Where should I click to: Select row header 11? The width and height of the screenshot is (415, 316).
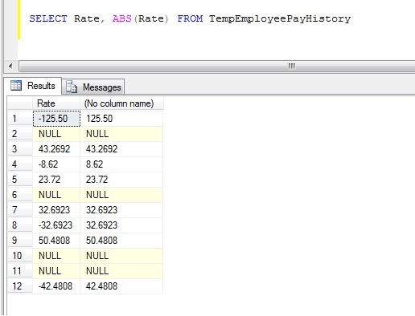point(20,271)
